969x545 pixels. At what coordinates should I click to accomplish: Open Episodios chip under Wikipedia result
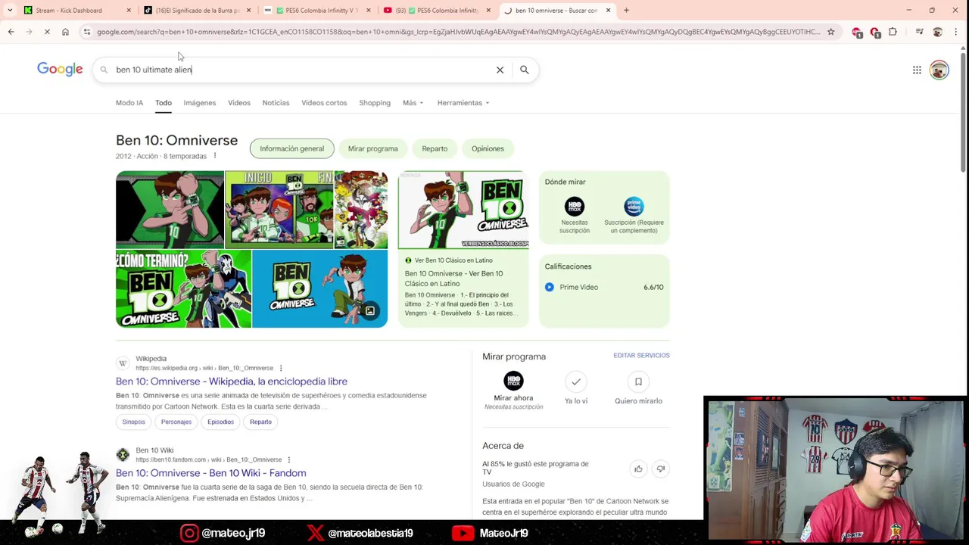[220, 422]
